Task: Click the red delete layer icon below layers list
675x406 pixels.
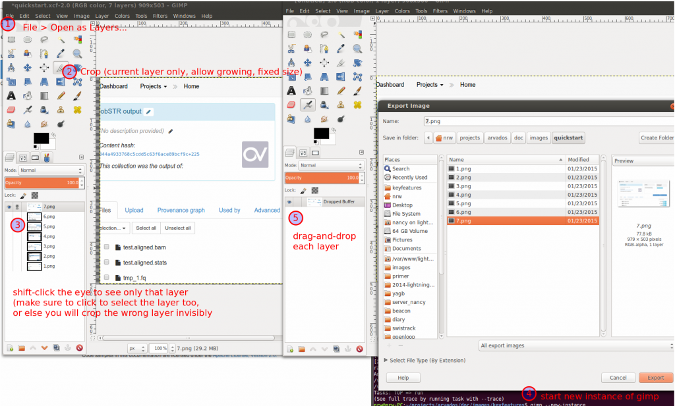Action: pyautogui.click(x=79, y=347)
